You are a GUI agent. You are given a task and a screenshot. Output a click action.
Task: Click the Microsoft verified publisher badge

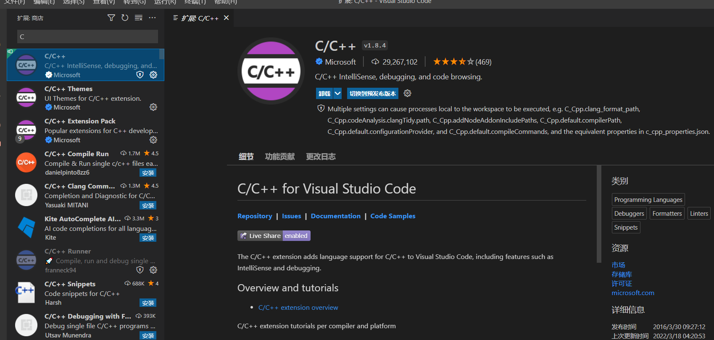pyautogui.click(x=319, y=62)
